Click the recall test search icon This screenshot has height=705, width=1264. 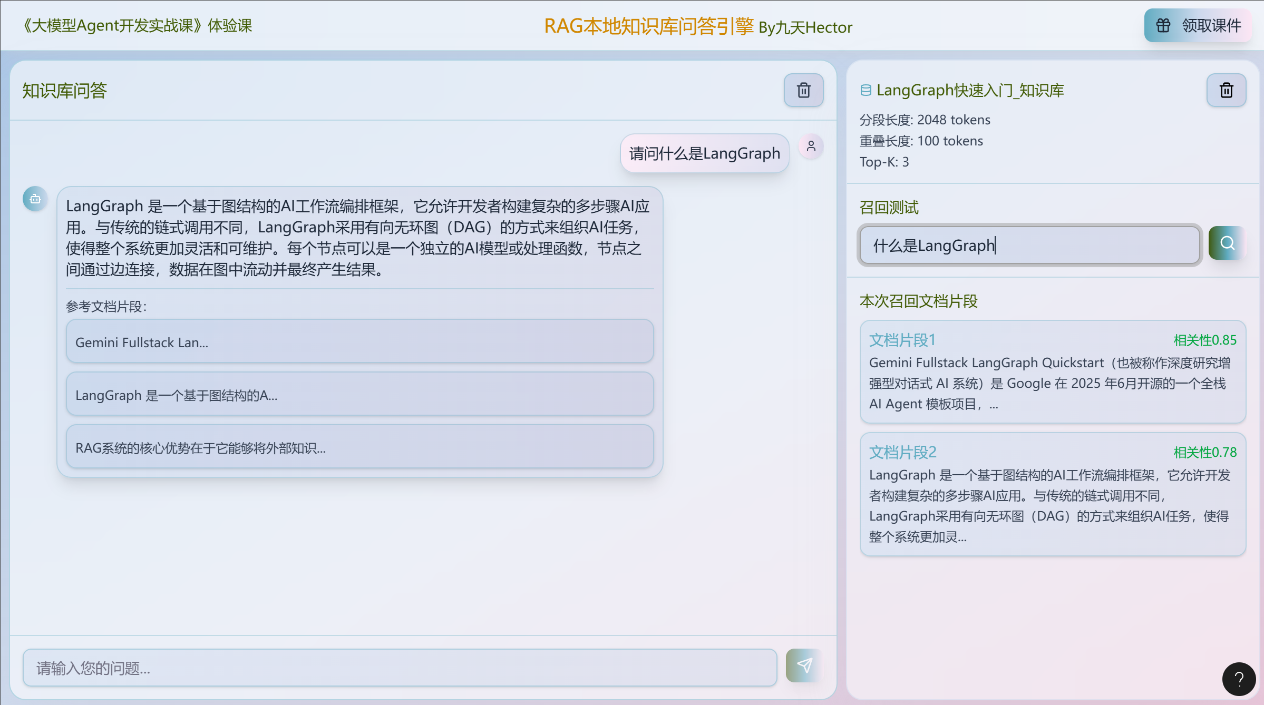click(x=1227, y=243)
